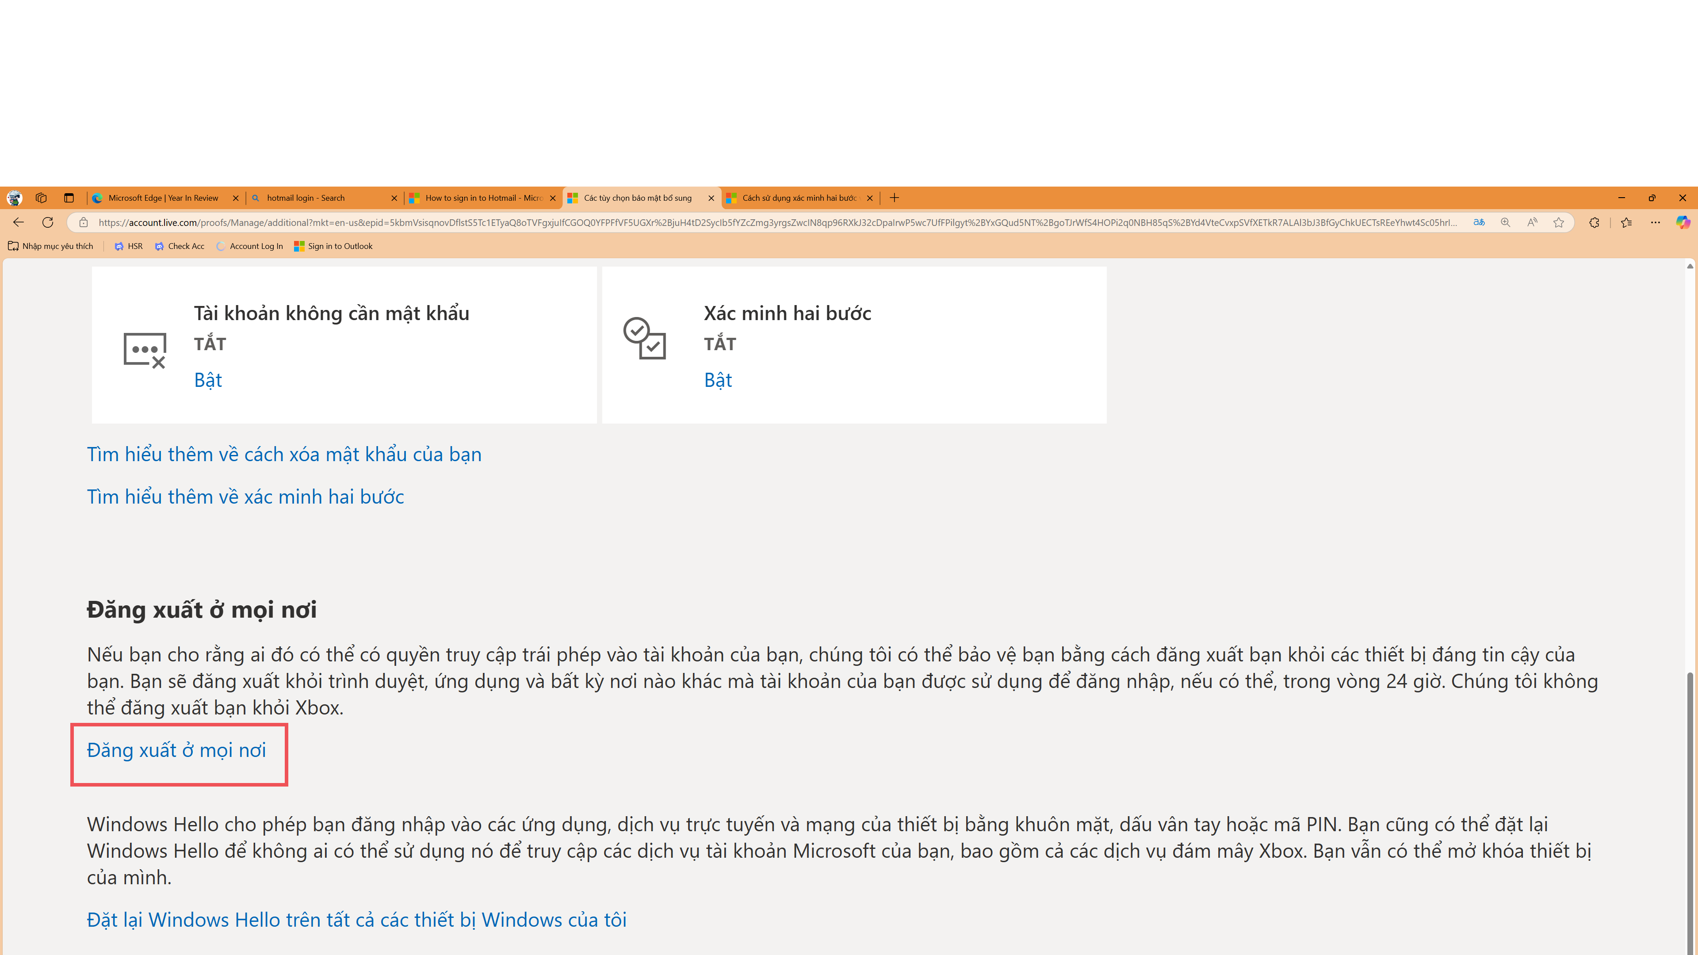Turn on passwordless account with Bật

(x=208, y=380)
